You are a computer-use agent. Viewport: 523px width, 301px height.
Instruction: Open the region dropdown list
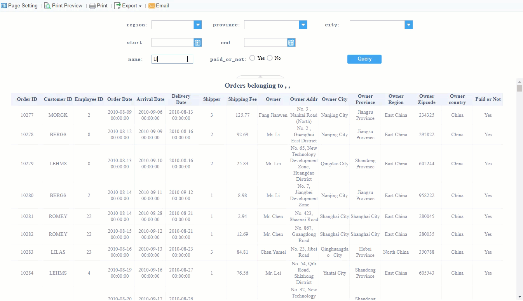pyautogui.click(x=198, y=24)
